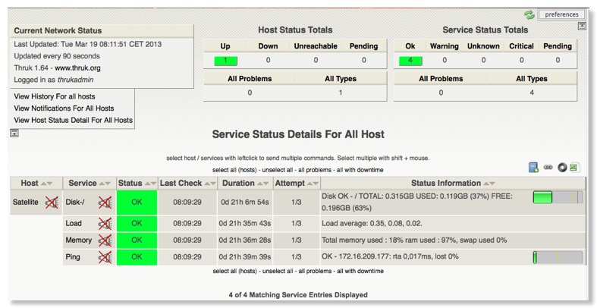This screenshot has height=308, width=597.
Task: Sort by the Duration column arrows
Action: 262,184
